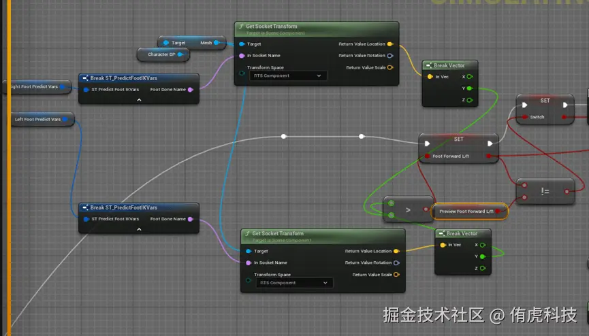Viewport: 589px width, 336px height.
Task: Select the Left Foot Predict Vars node
Action: click(37, 120)
